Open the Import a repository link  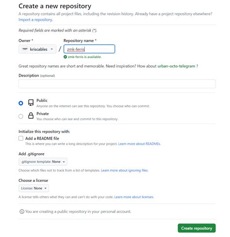(35, 20)
